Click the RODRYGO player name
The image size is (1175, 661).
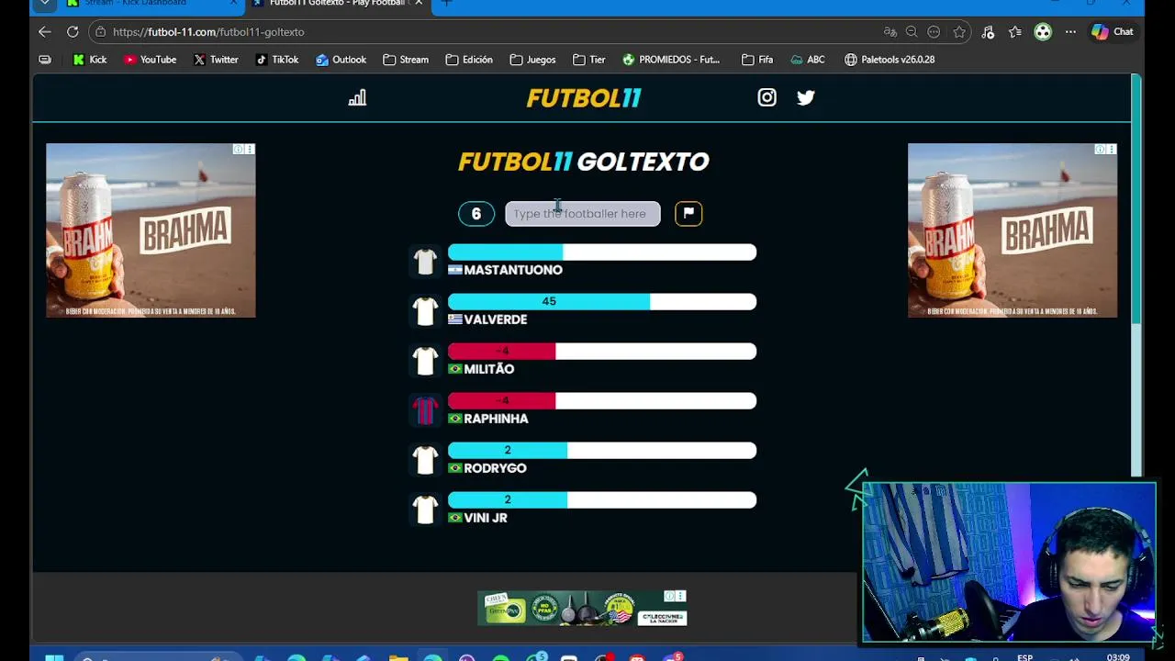pyautogui.click(x=496, y=468)
